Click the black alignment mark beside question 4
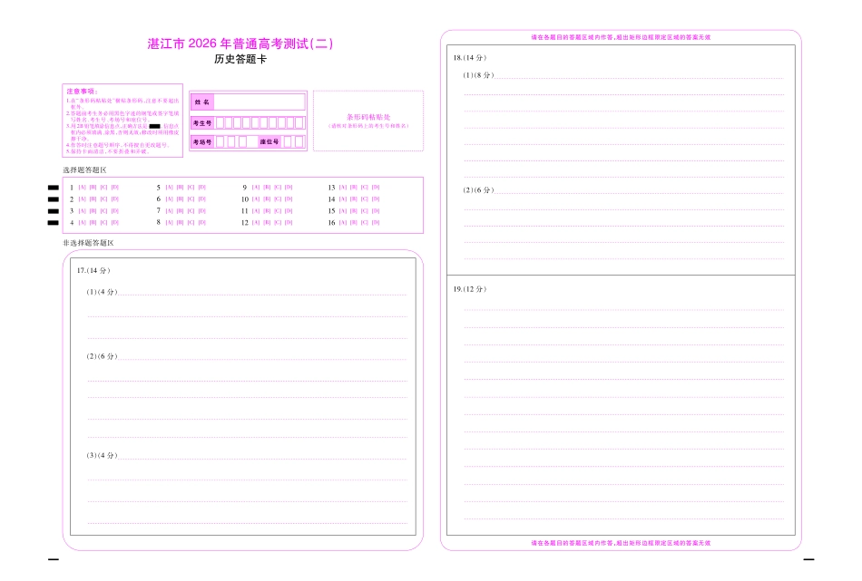The image size is (862, 581). pos(54,223)
